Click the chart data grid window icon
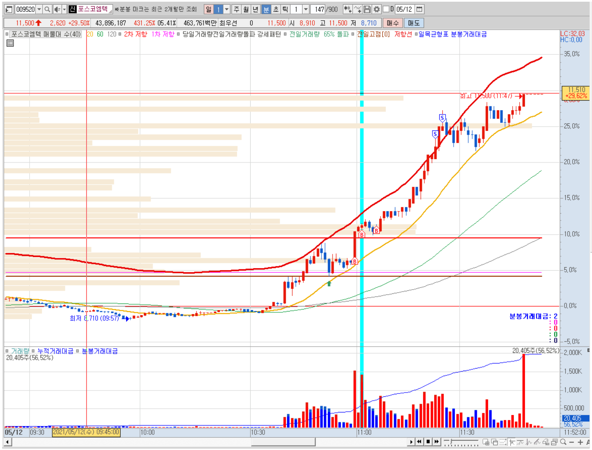The width and height of the screenshot is (592, 450). 486,442
